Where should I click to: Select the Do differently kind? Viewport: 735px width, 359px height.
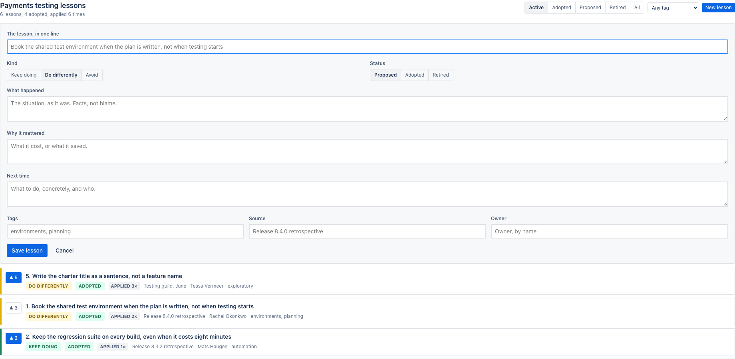point(61,75)
